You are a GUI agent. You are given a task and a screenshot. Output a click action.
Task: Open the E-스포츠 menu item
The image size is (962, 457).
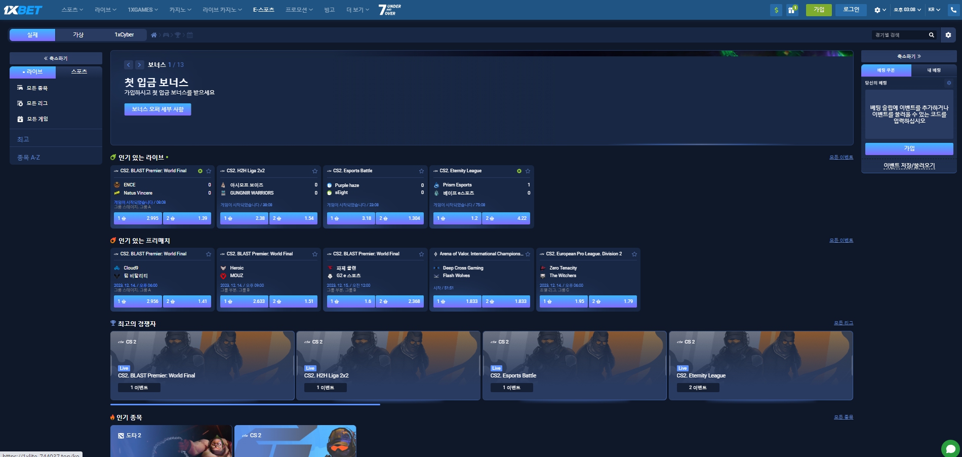click(x=263, y=10)
